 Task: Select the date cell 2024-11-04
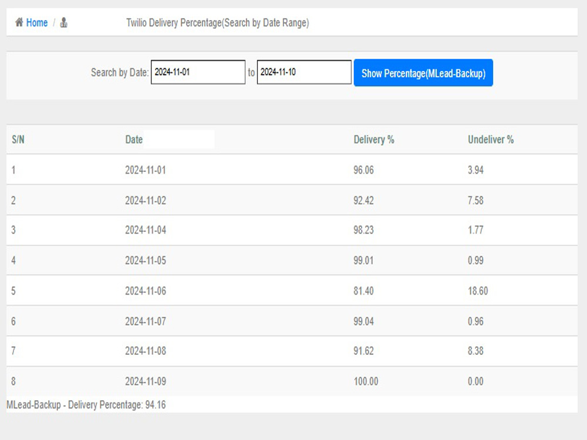click(145, 230)
